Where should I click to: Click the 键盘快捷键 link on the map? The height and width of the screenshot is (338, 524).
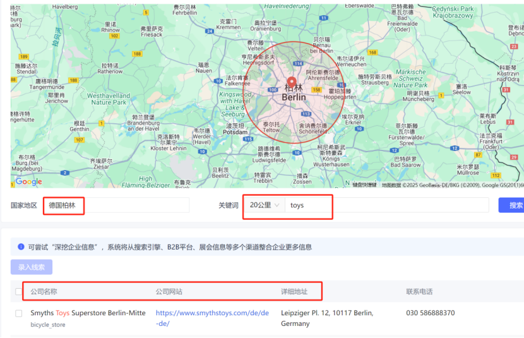click(365, 185)
